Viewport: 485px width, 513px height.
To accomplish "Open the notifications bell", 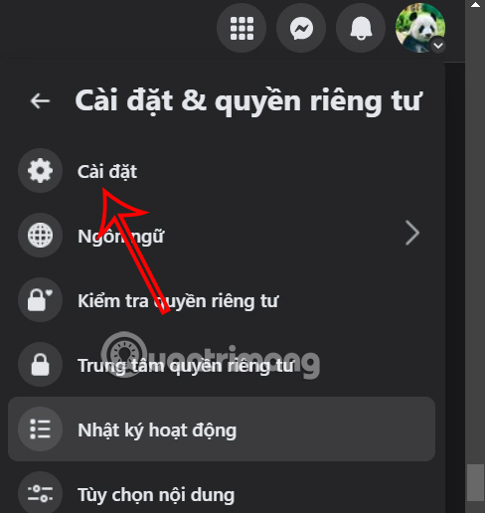I will pos(361,28).
